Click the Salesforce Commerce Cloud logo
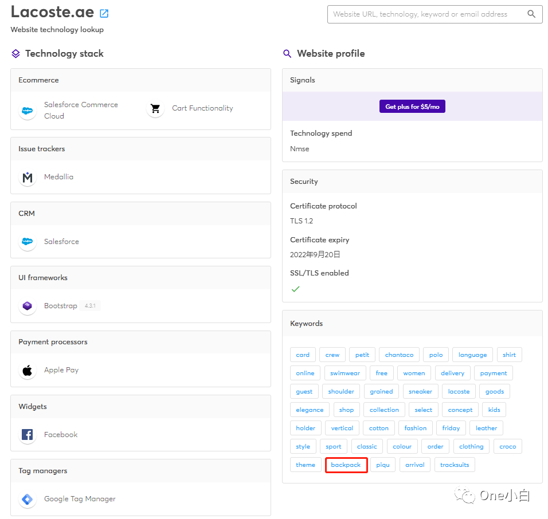 (28, 111)
